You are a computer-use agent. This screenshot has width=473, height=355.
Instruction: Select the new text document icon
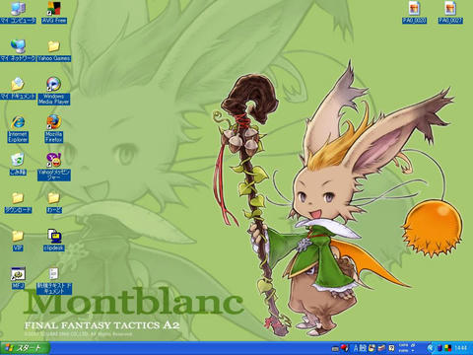click(x=54, y=281)
